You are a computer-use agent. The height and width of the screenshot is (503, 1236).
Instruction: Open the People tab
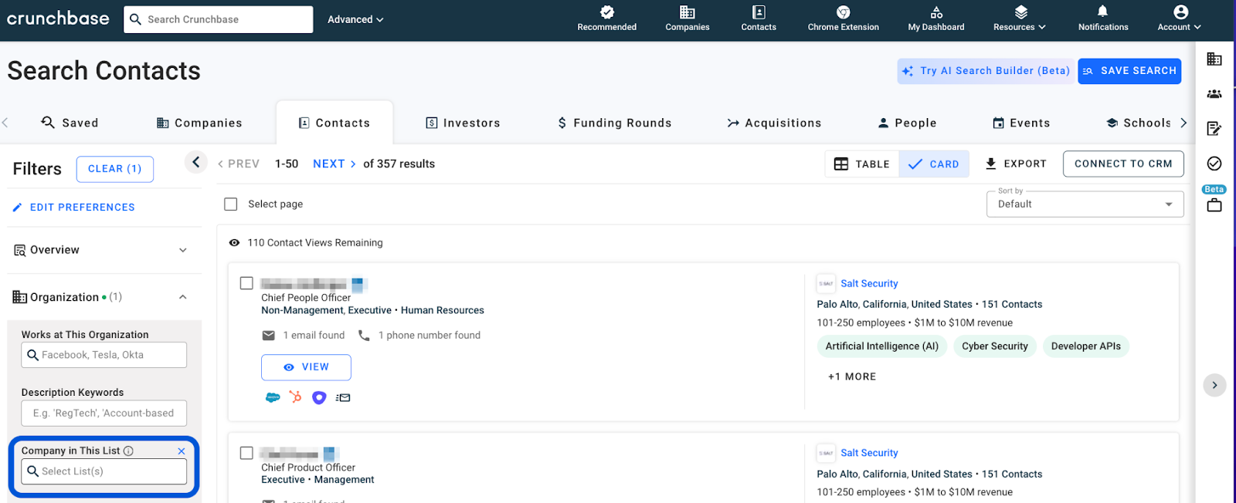(907, 123)
